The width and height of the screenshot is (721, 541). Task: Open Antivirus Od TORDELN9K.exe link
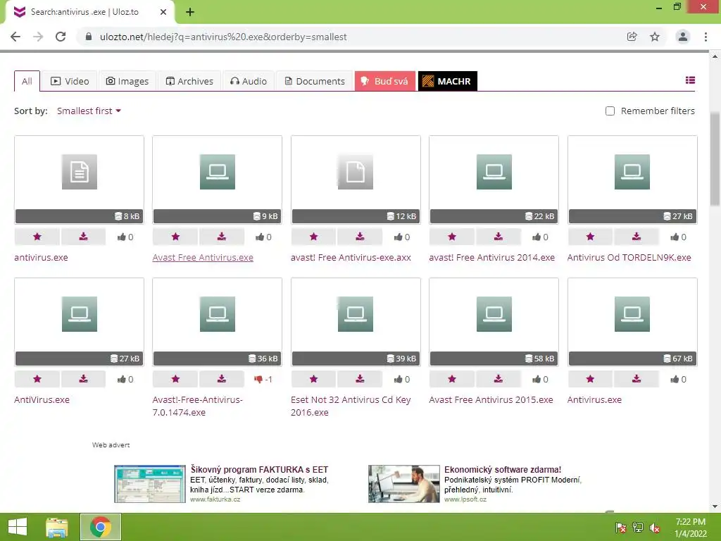coord(629,257)
